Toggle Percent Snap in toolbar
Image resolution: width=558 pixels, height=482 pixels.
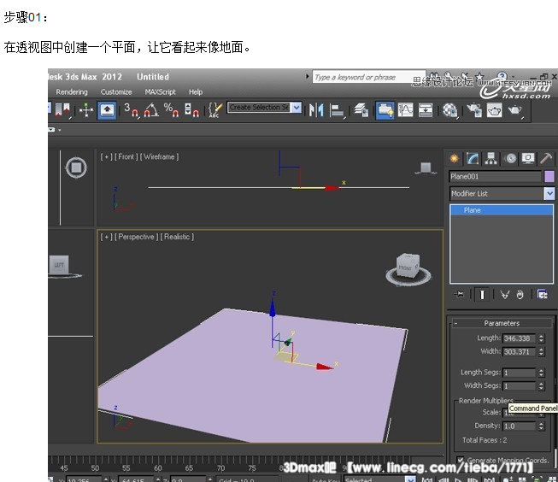[171, 110]
